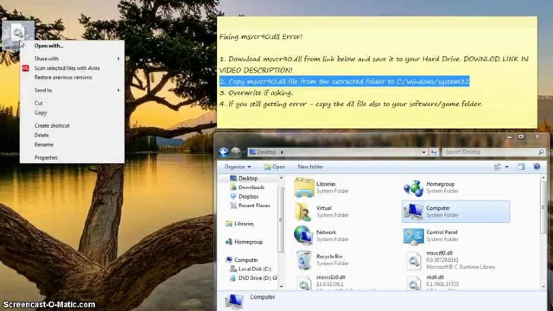Click the Explorer Back arrow button
553x311 pixels.
(223, 152)
